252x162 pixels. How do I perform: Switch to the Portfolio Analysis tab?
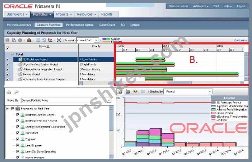(x=19, y=25)
